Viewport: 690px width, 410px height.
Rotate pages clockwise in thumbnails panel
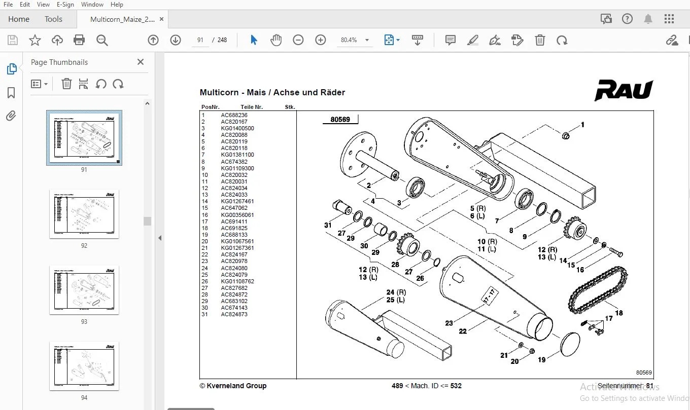click(118, 84)
